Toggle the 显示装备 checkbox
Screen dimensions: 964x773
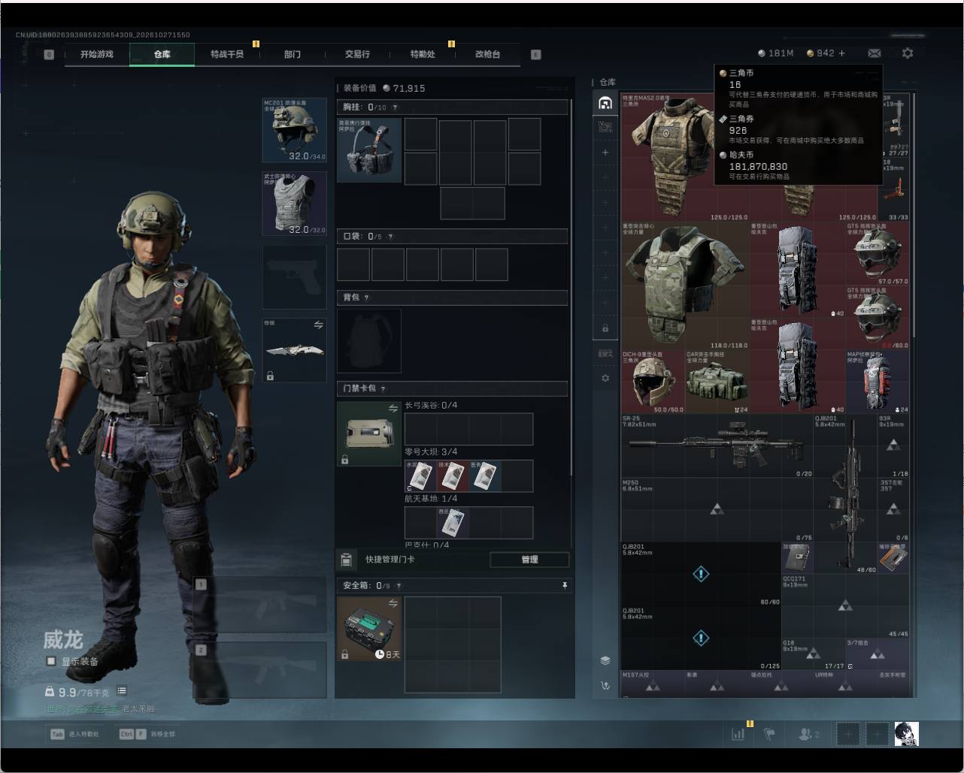51,661
